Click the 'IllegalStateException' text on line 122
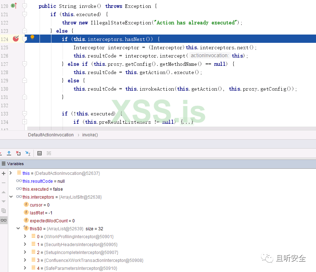The width and height of the screenshot is (316, 272). click(x=121, y=23)
